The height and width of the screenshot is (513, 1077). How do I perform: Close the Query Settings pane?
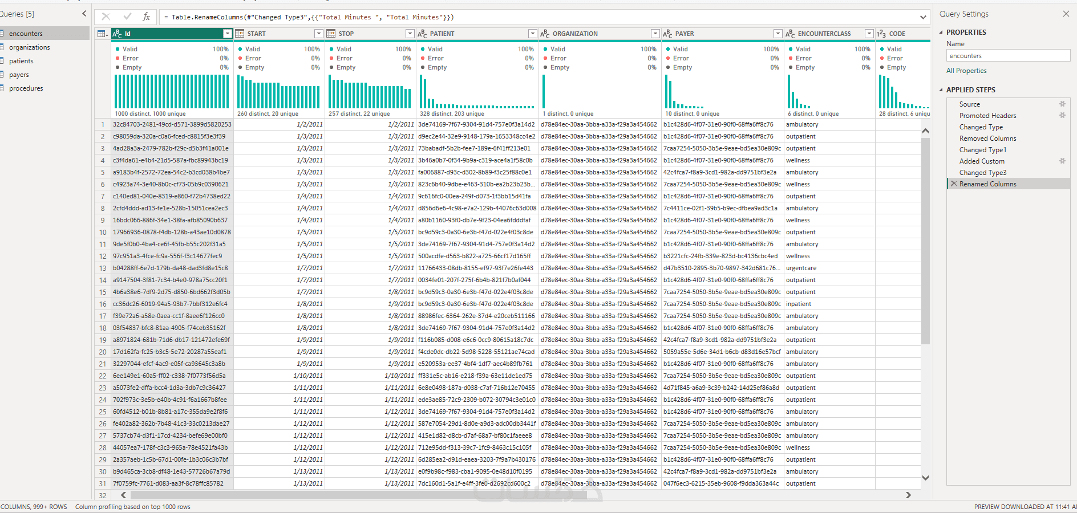pos(1066,14)
